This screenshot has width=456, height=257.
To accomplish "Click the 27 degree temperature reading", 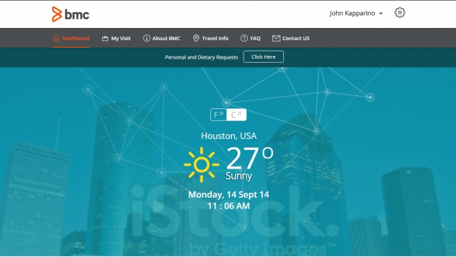I will [x=250, y=157].
